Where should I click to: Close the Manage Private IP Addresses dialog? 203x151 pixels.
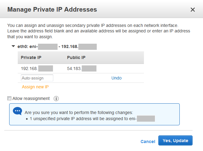(193, 9)
